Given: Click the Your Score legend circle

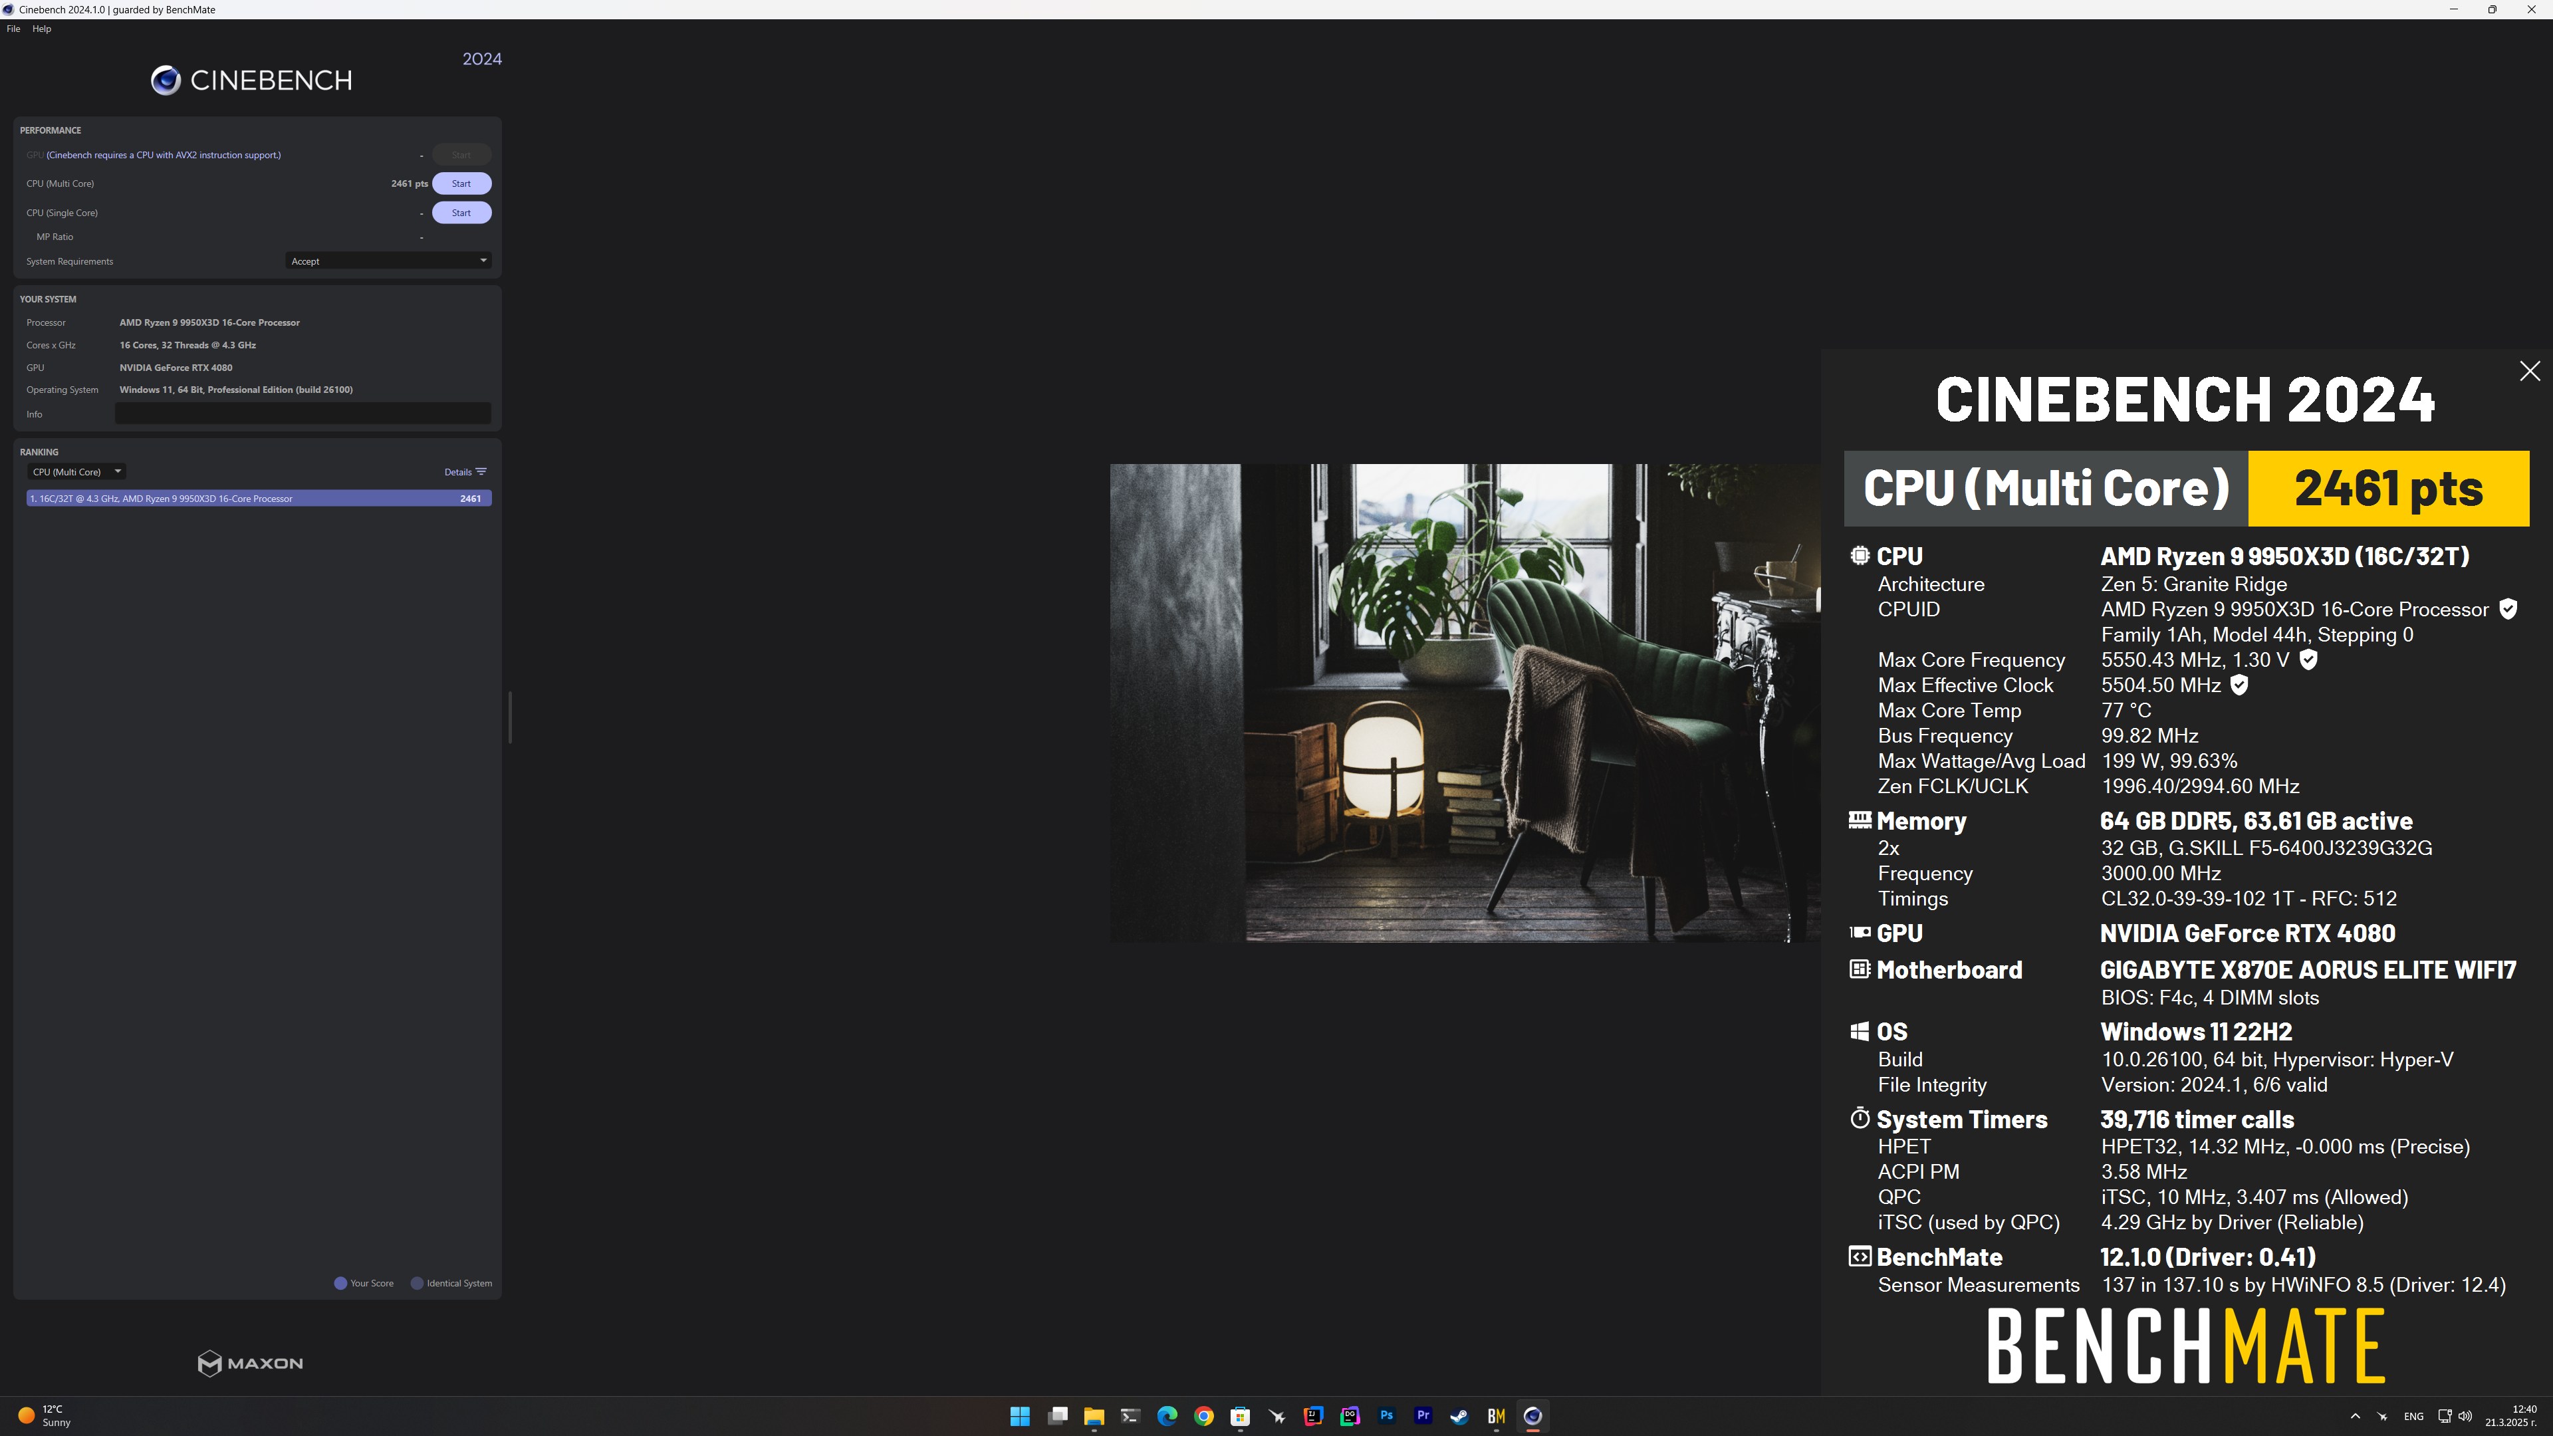Looking at the screenshot, I should point(340,1283).
